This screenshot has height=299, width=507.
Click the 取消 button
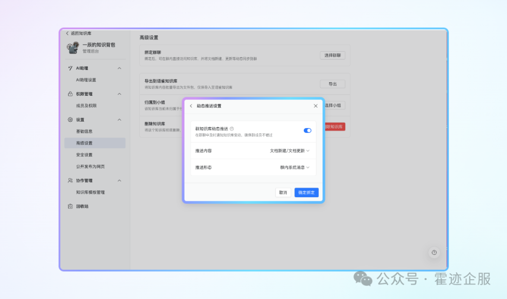283,192
